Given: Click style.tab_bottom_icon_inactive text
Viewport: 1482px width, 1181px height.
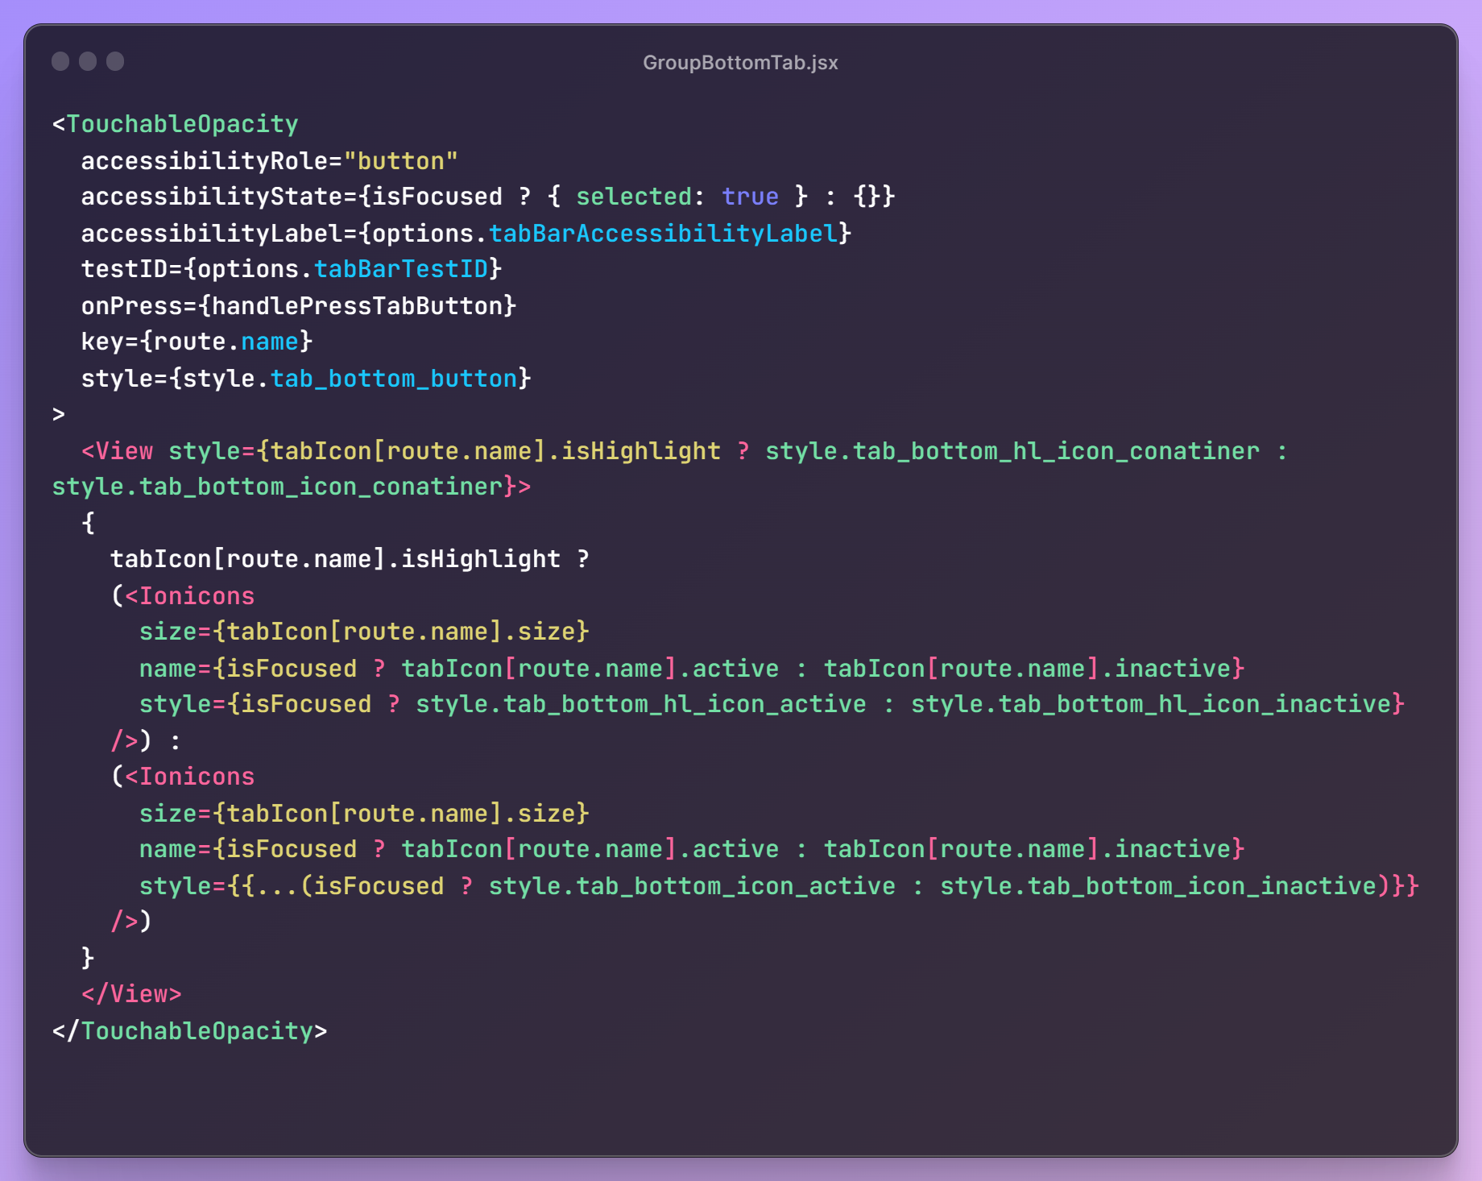Looking at the screenshot, I should pyautogui.click(x=1158, y=886).
